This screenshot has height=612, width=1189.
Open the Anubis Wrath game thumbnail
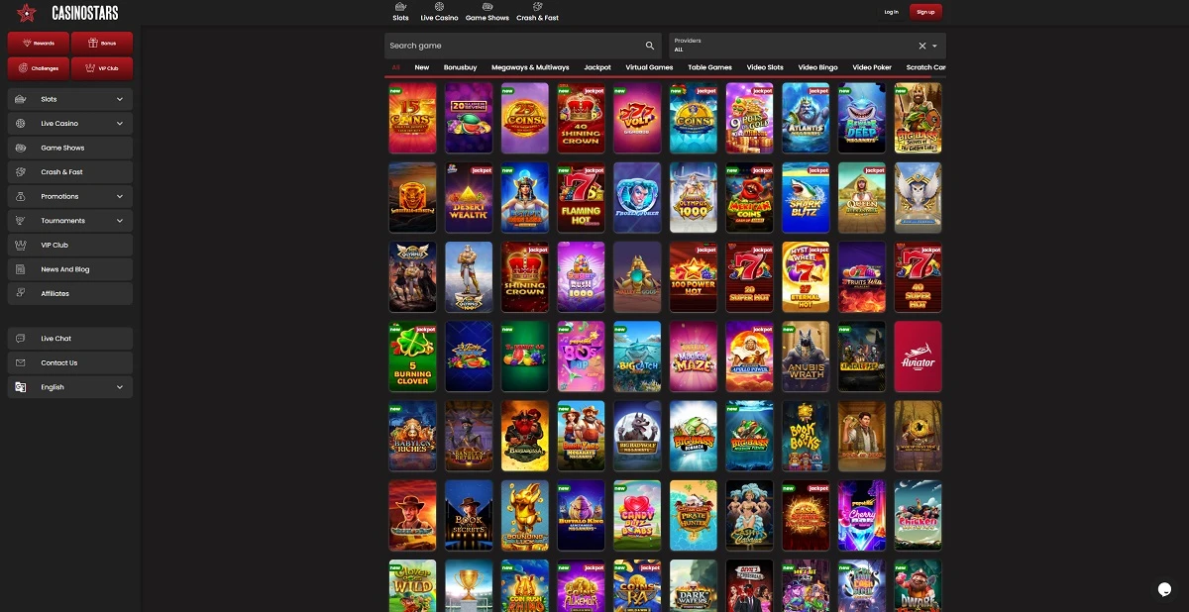pyautogui.click(x=806, y=357)
